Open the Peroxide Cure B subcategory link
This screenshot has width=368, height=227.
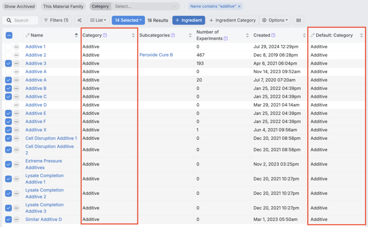click(x=156, y=55)
